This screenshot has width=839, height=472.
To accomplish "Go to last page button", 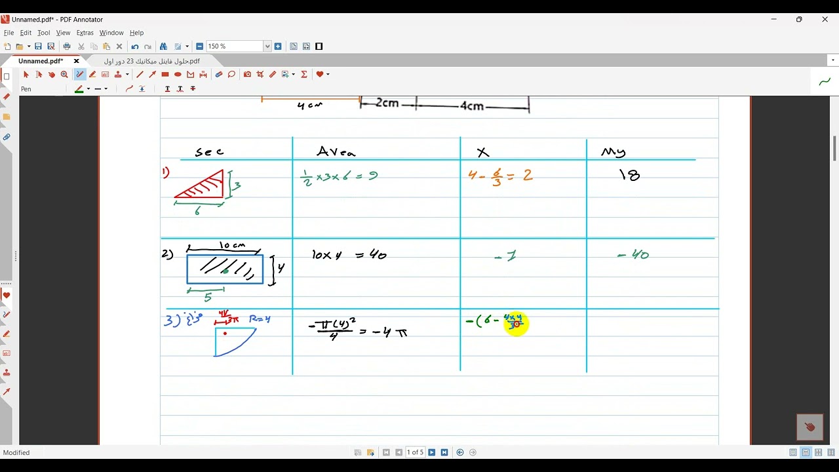I will tap(444, 452).
